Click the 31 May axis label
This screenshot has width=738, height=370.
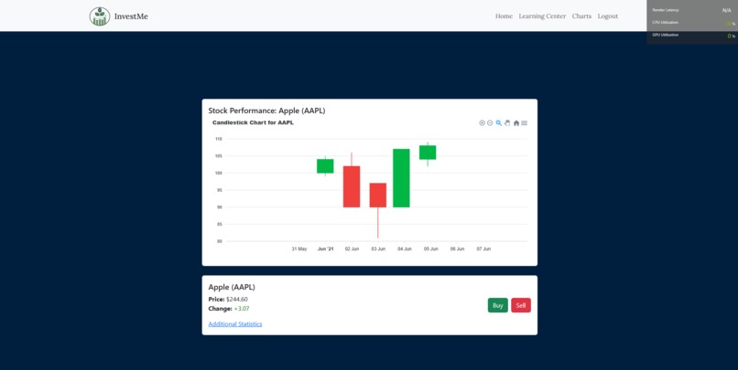pos(299,248)
